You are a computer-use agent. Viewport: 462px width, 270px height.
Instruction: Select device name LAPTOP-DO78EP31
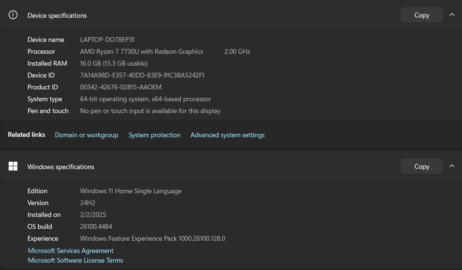107,40
